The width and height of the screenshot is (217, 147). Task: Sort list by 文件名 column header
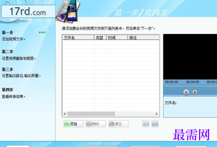pos(78,37)
